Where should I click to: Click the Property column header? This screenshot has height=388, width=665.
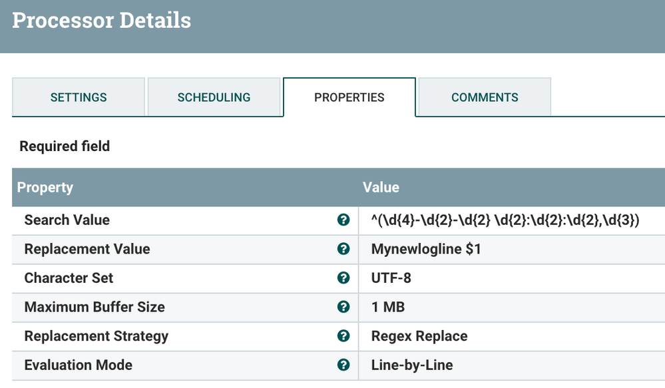45,188
